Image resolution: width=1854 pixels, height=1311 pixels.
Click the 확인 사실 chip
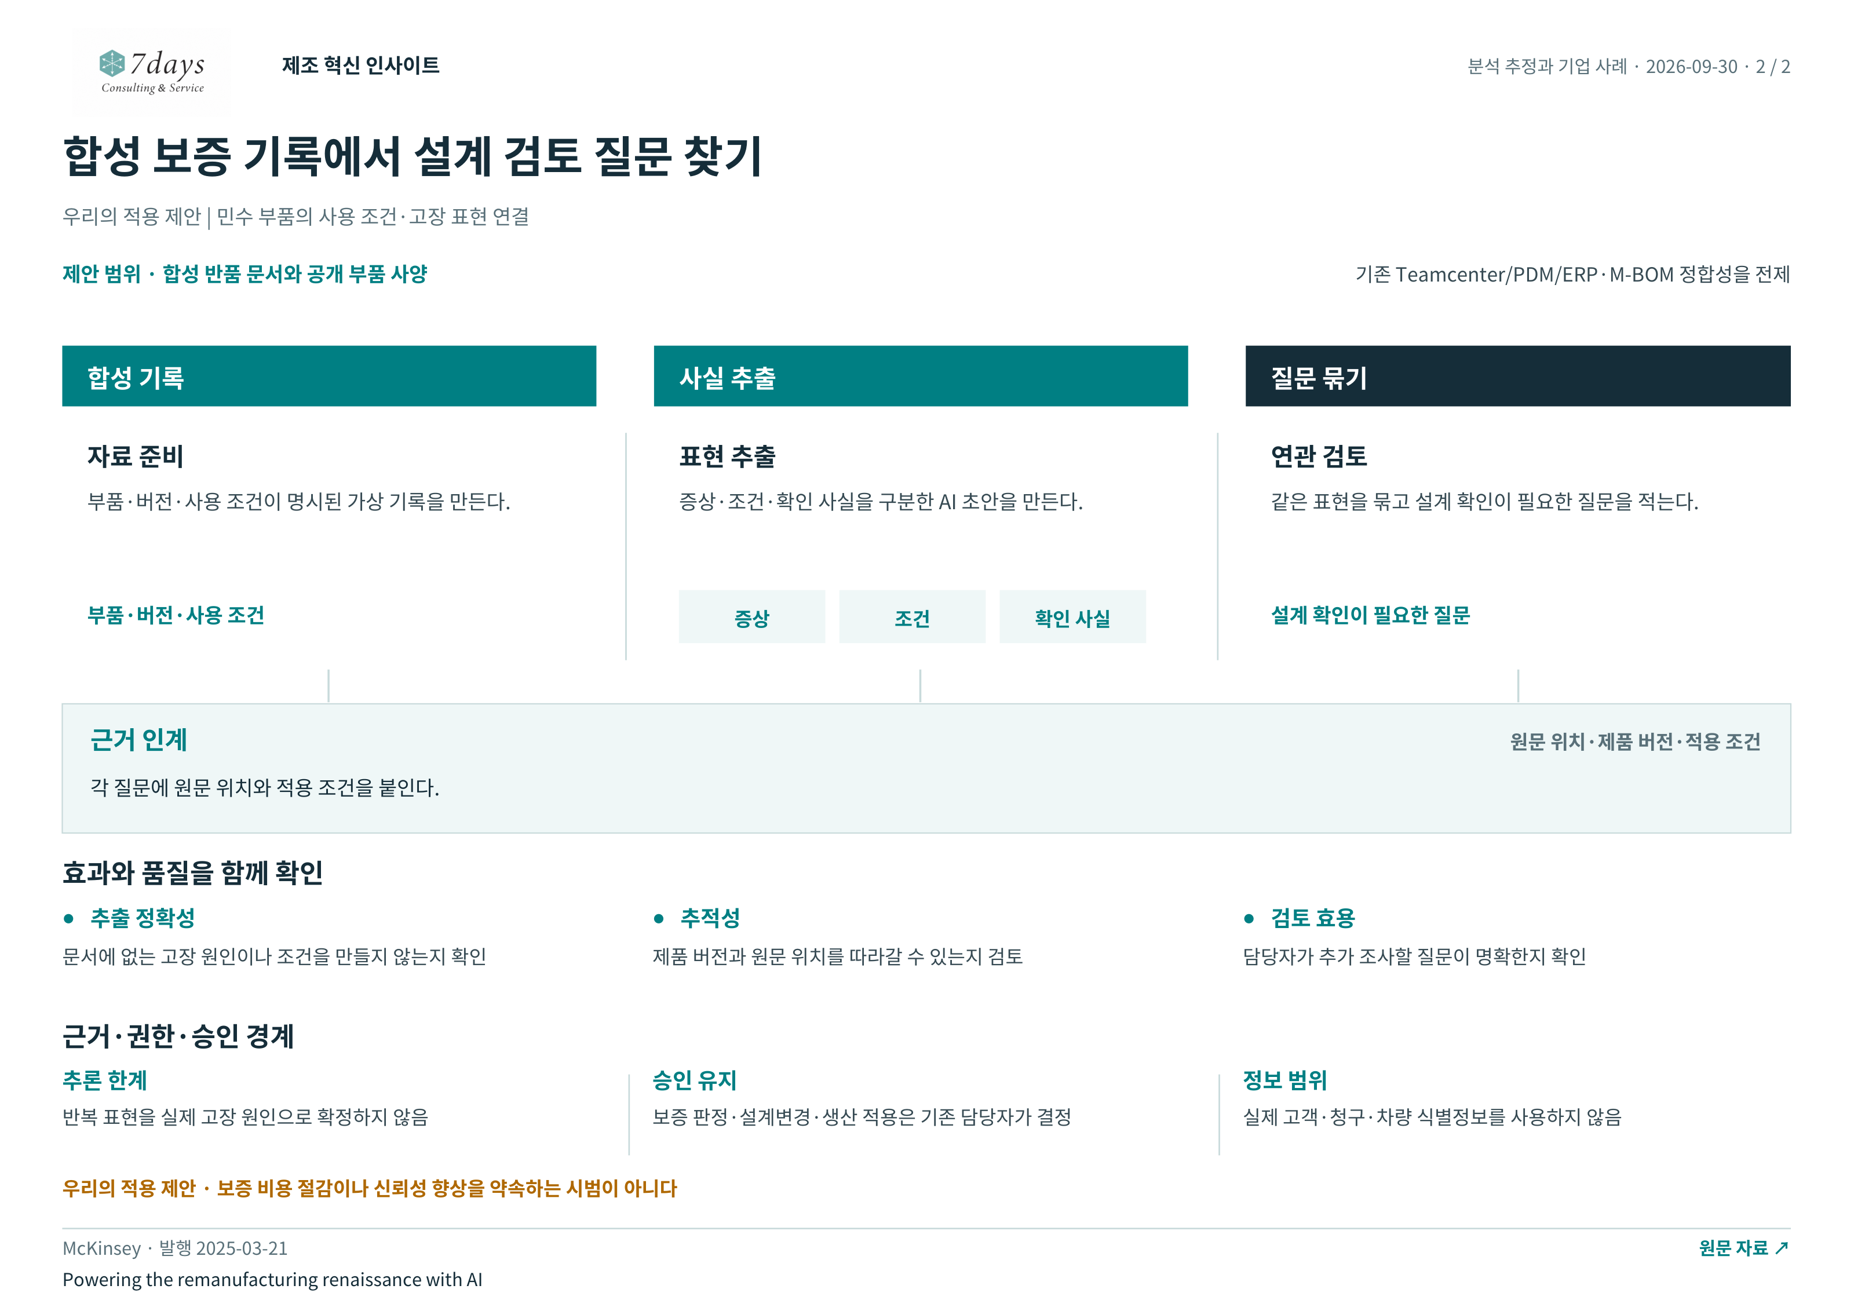1072,618
